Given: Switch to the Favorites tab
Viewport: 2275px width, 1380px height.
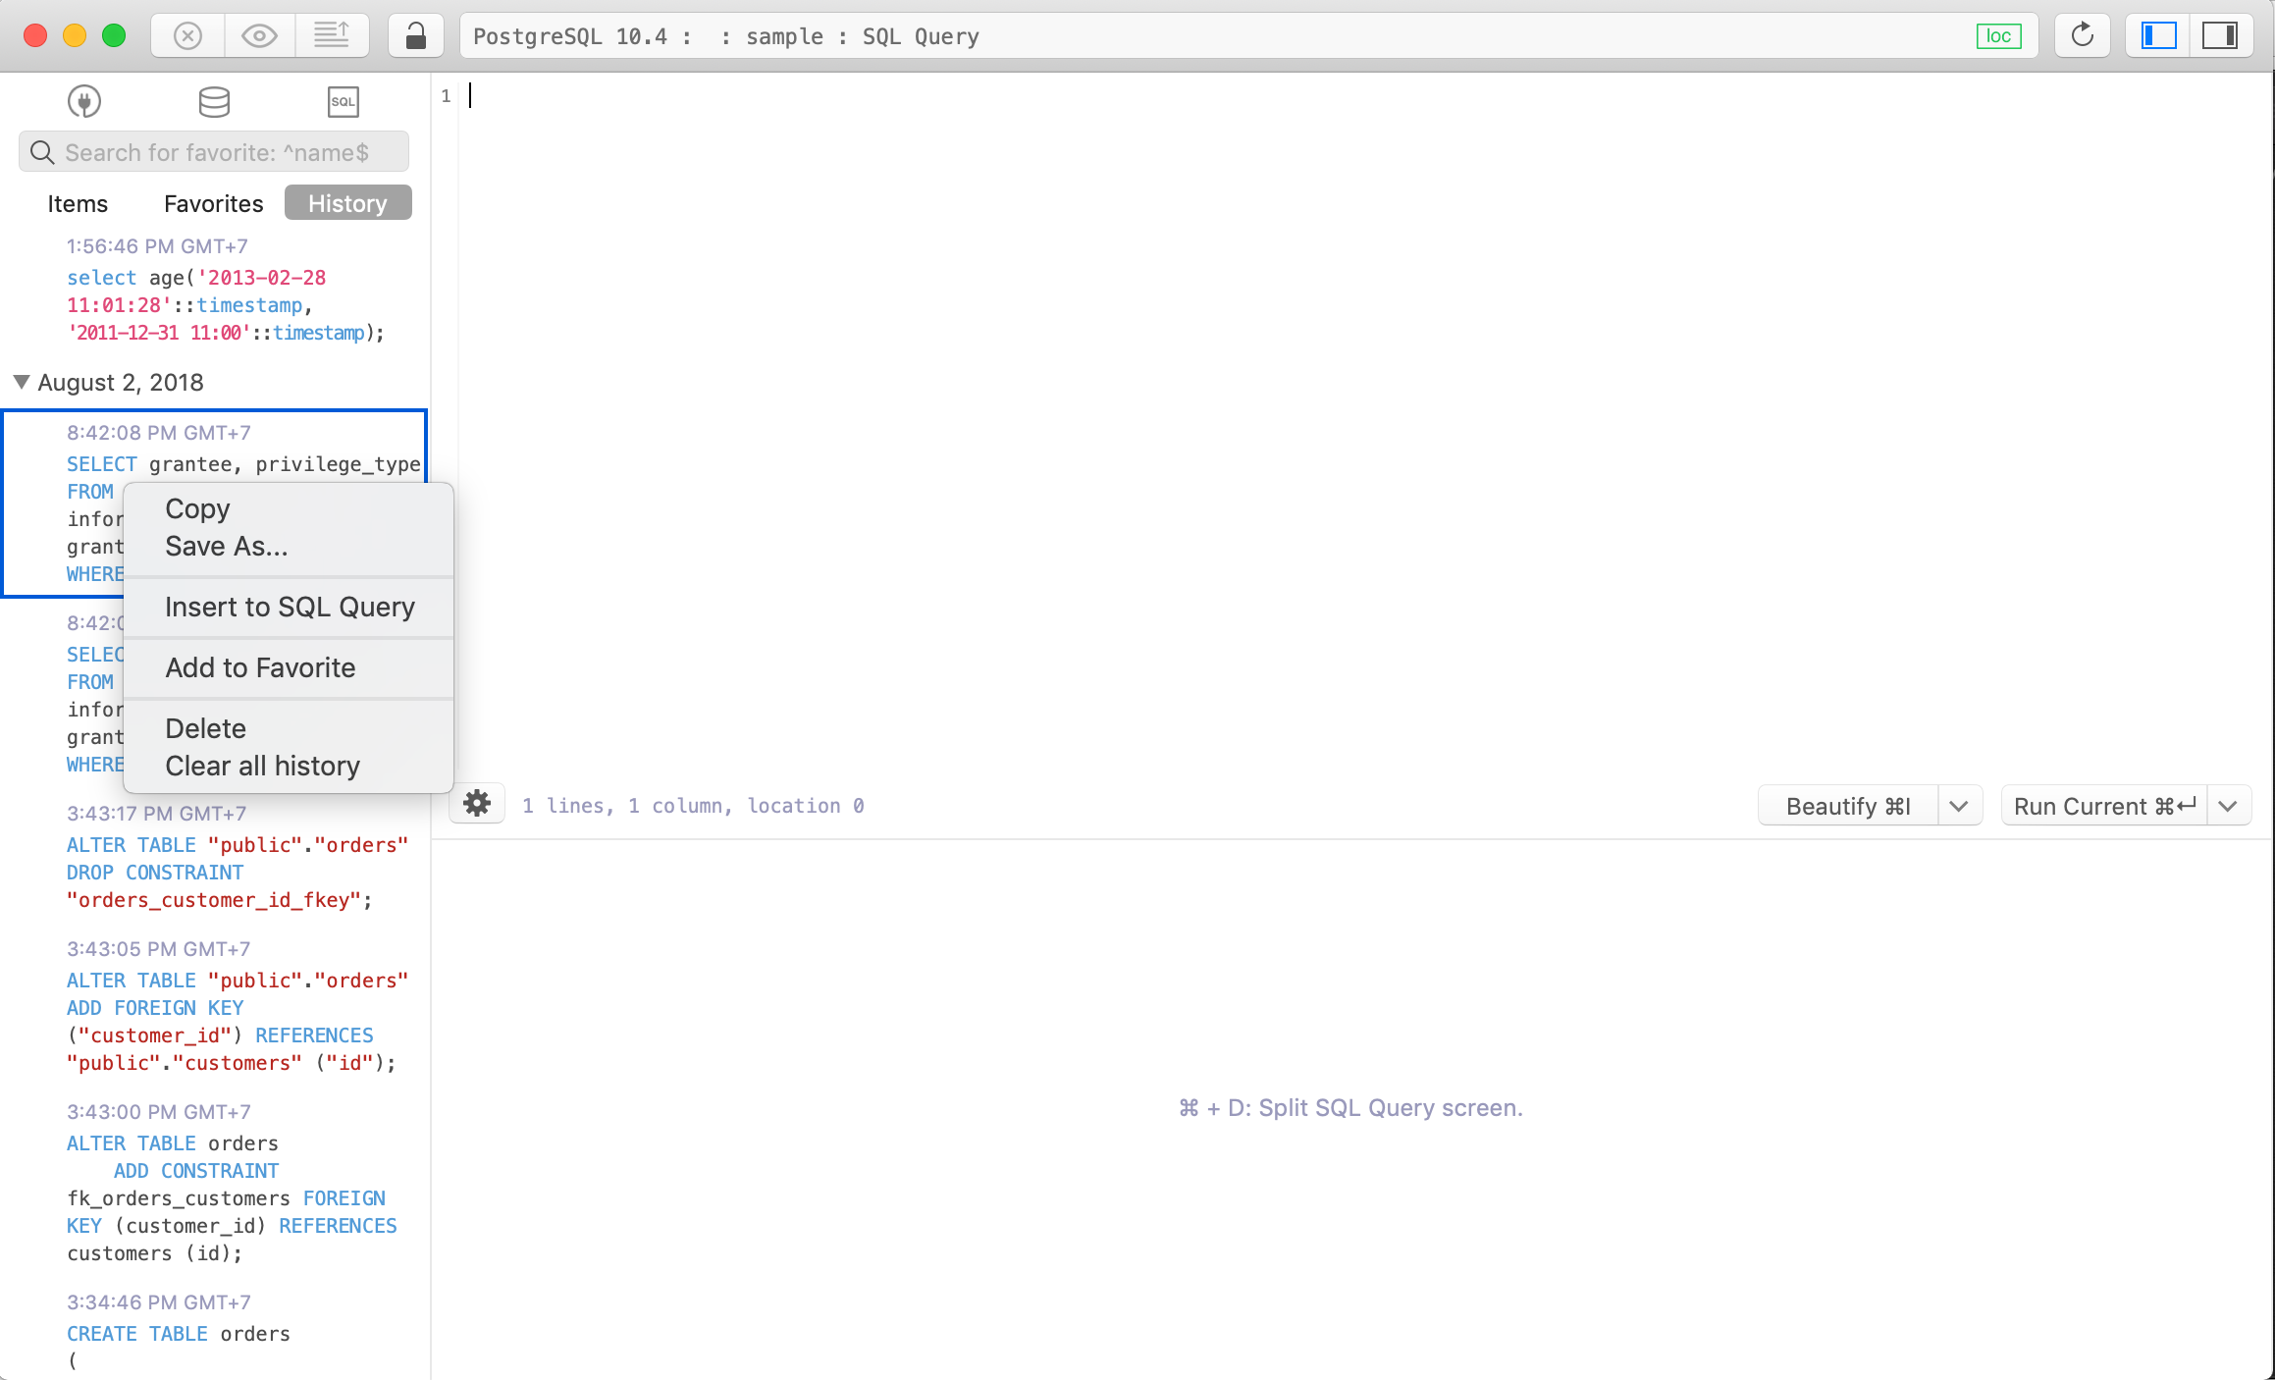Looking at the screenshot, I should pyautogui.click(x=213, y=203).
